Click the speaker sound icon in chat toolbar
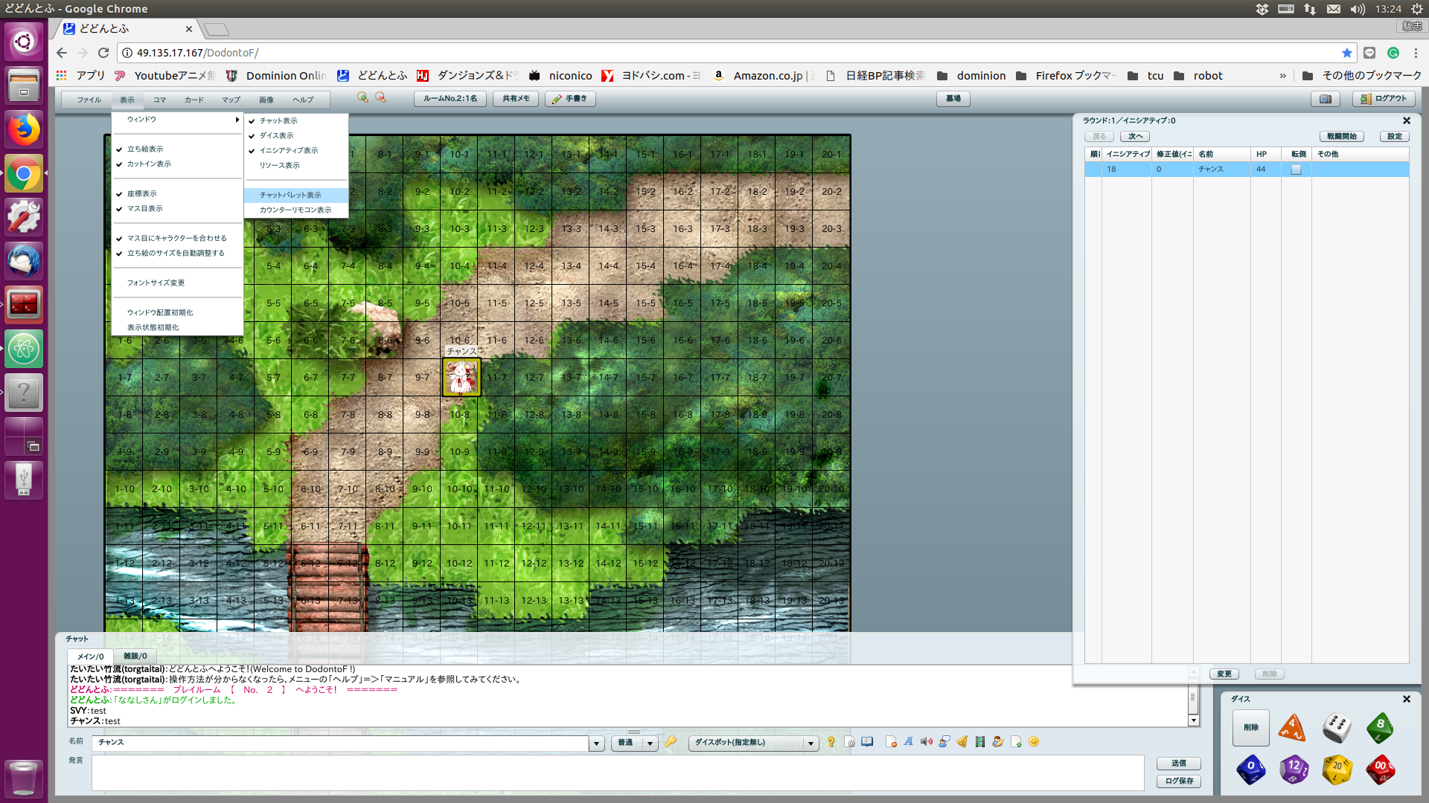The image size is (1429, 803). (926, 742)
